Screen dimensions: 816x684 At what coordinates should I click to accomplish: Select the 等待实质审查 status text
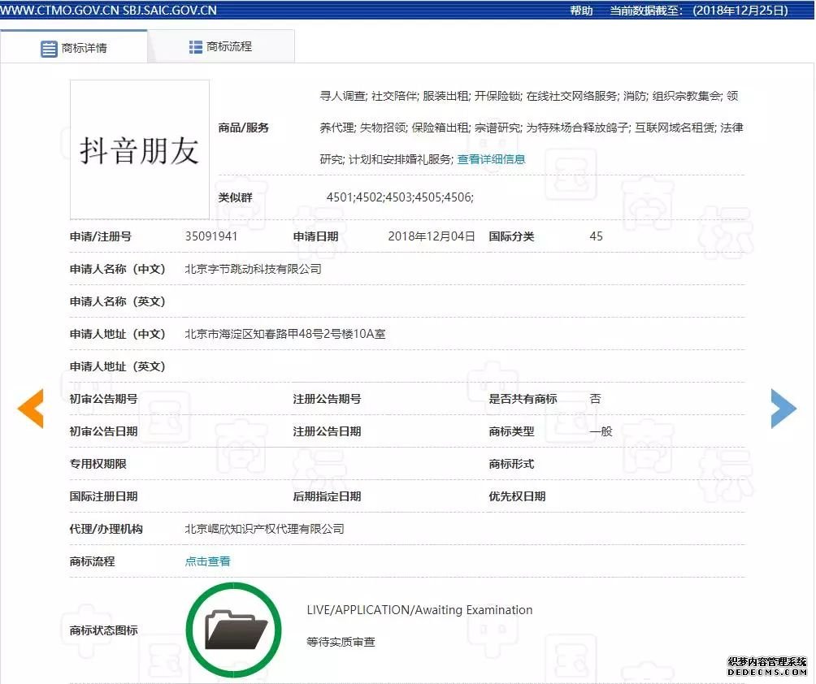pos(341,642)
